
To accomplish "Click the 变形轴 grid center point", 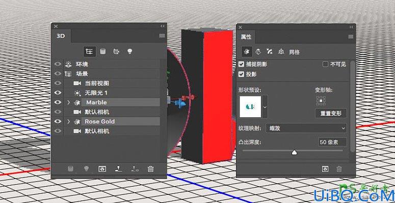I will coord(321,100).
